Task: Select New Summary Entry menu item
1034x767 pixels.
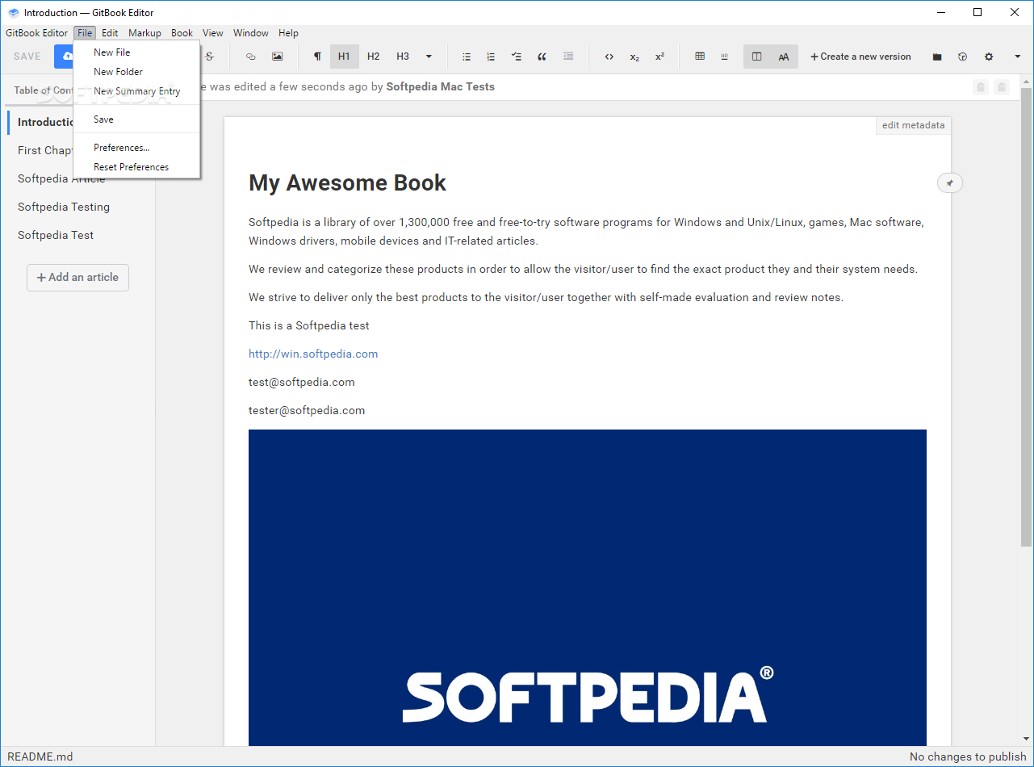Action: tap(136, 91)
